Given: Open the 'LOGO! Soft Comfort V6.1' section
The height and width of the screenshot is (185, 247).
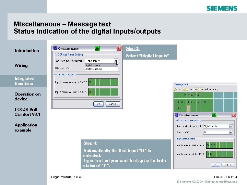Looking at the screenshot, I should (x=27, y=112).
